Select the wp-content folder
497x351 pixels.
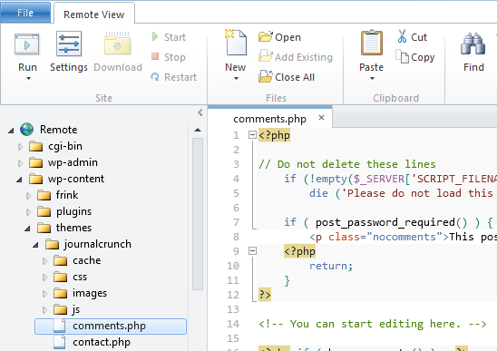[66, 179]
